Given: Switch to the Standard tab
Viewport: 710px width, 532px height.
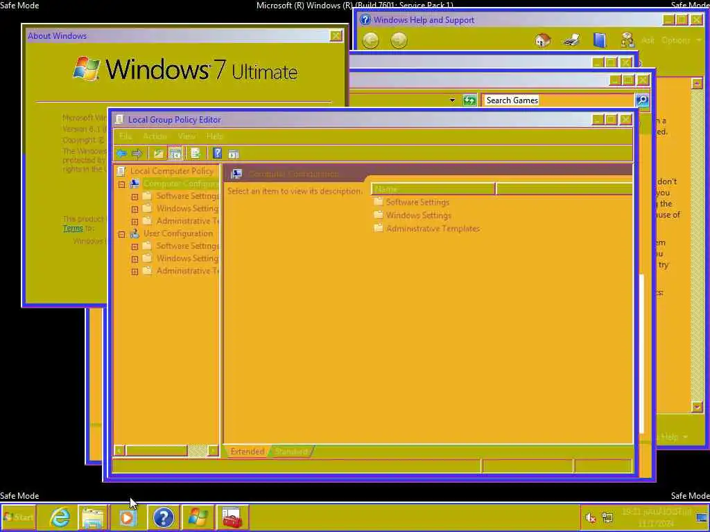Looking at the screenshot, I should tap(291, 452).
